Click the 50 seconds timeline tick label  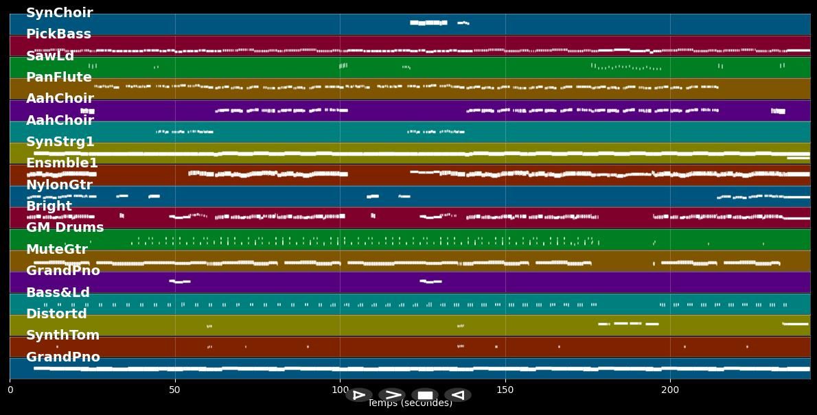174,390
